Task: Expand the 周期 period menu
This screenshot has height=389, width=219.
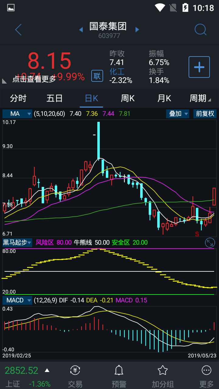Action: (200, 98)
